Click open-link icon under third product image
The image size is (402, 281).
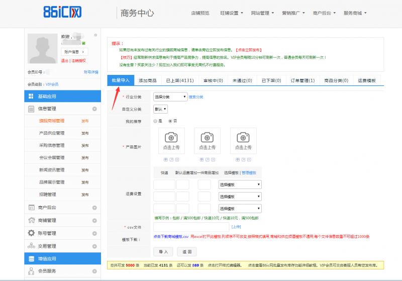243,160
